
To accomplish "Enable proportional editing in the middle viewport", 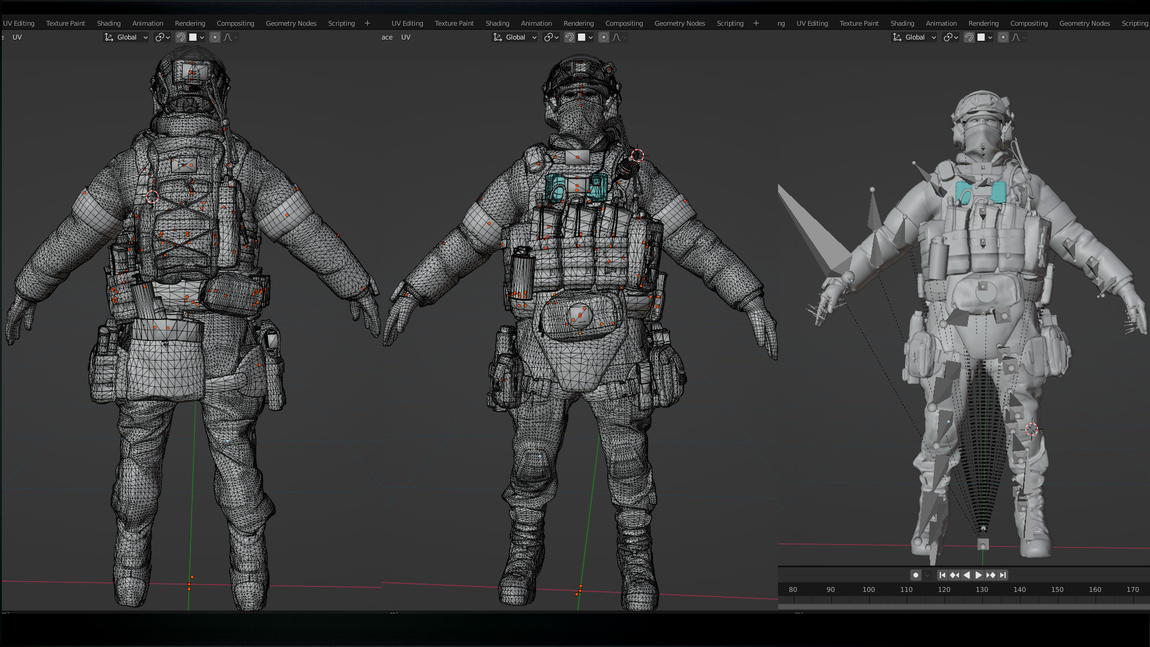I will (x=604, y=37).
